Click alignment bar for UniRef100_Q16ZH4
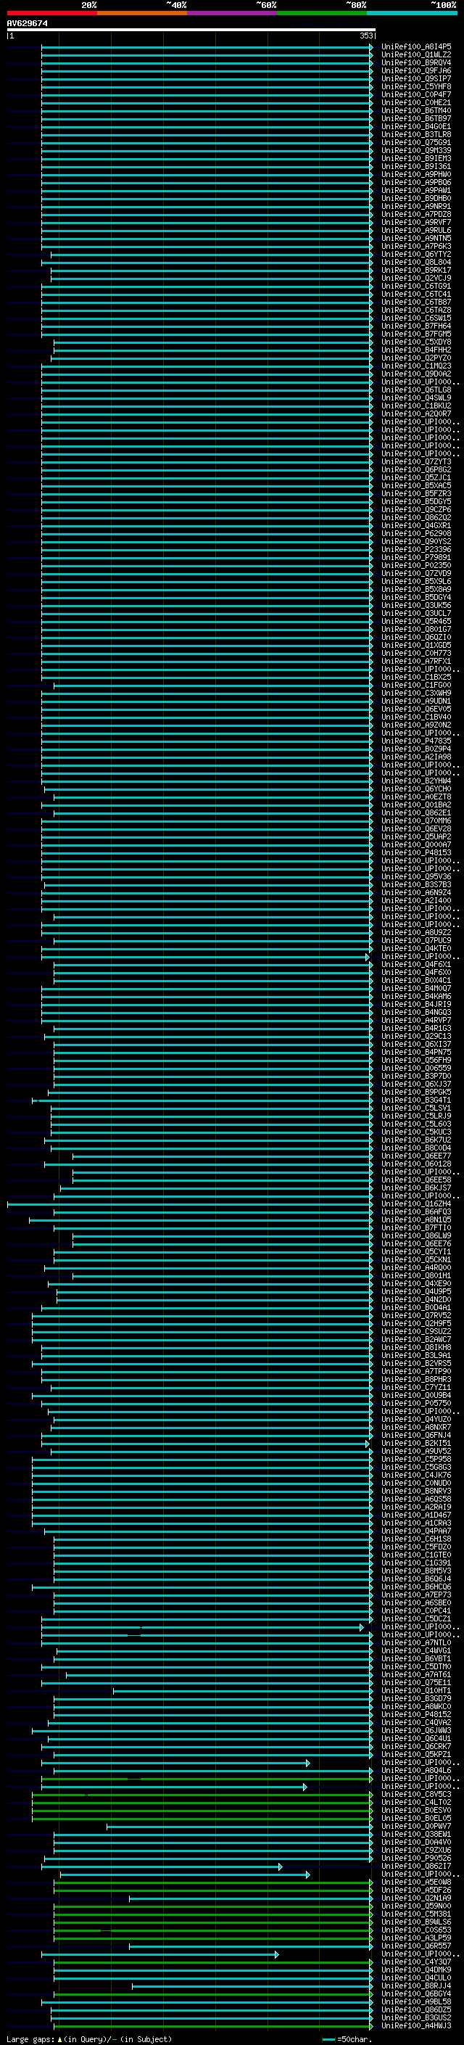 pyautogui.click(x=189, y=1203)
